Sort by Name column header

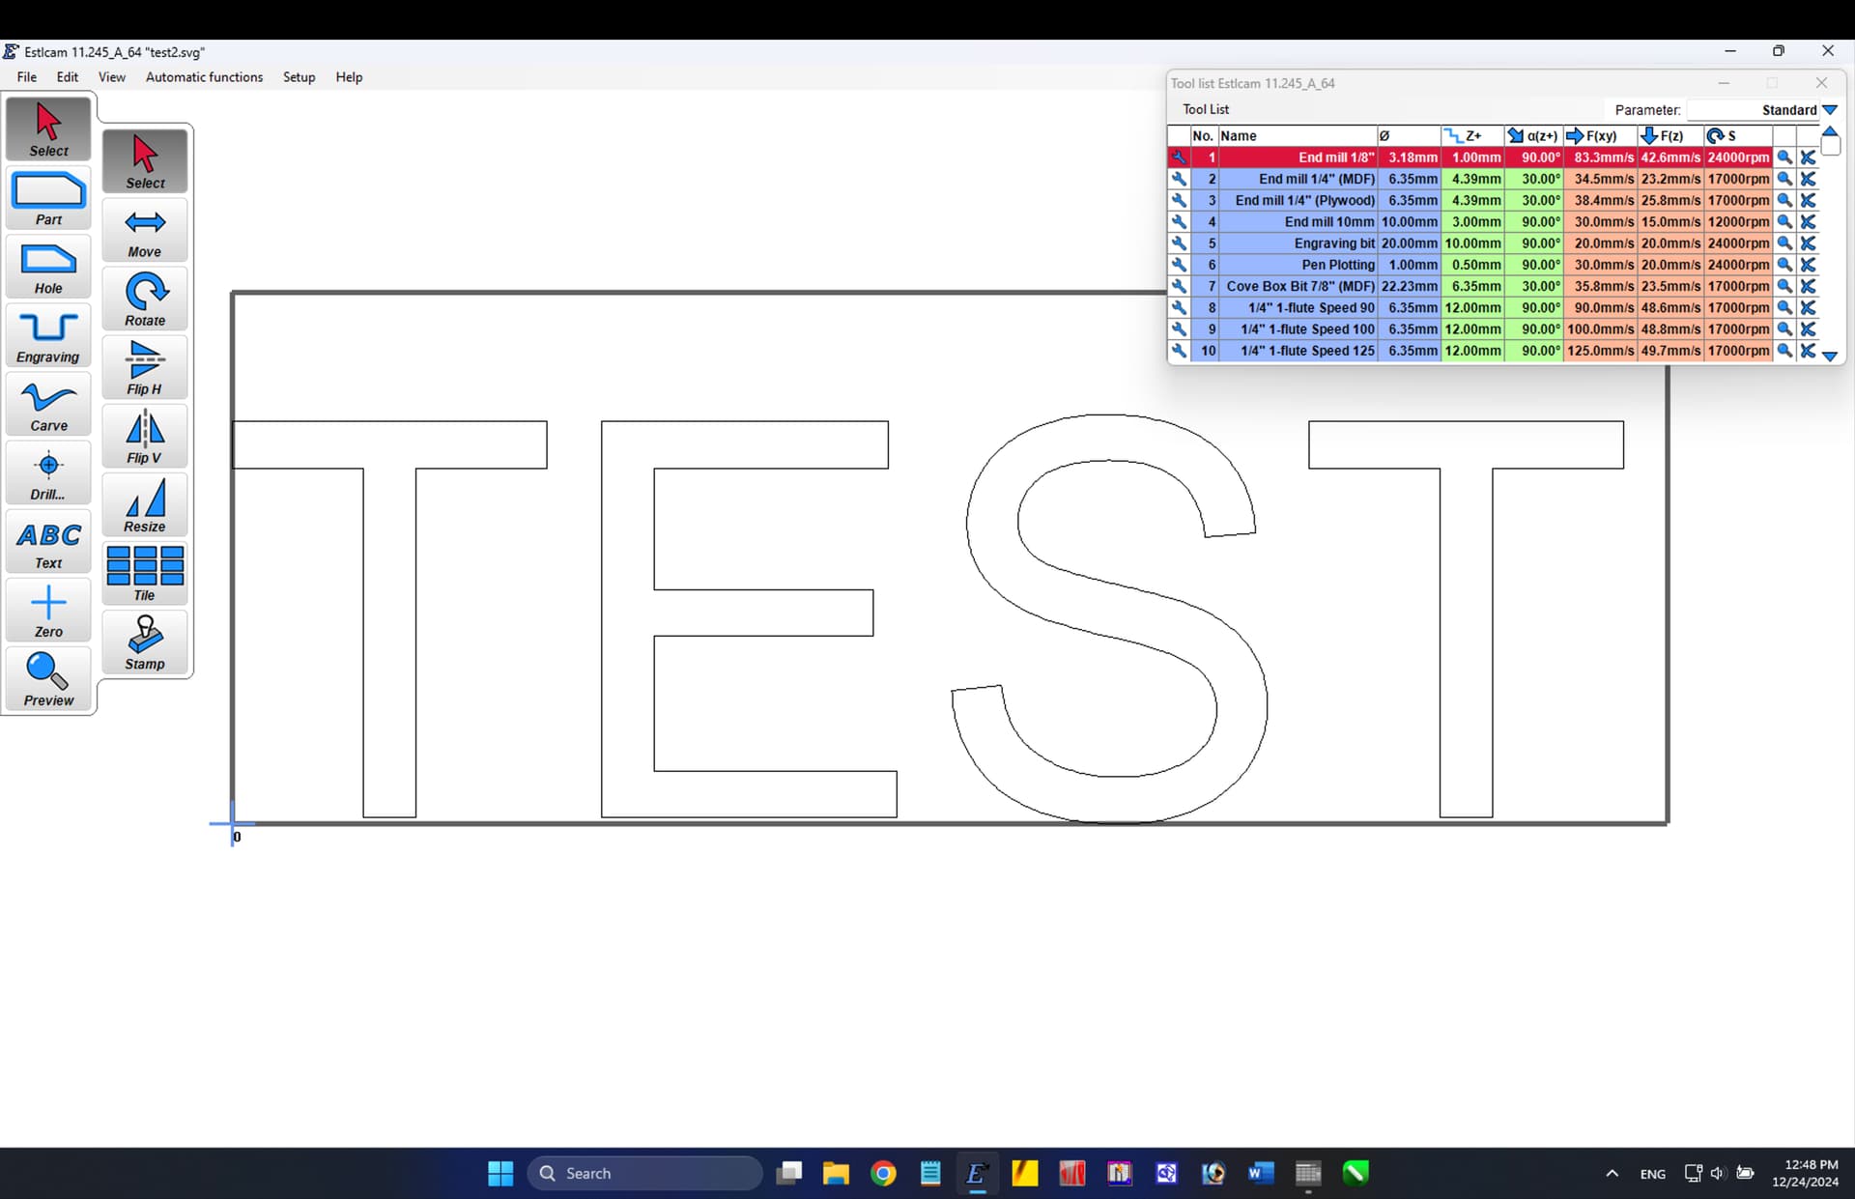click(1297, 135)
